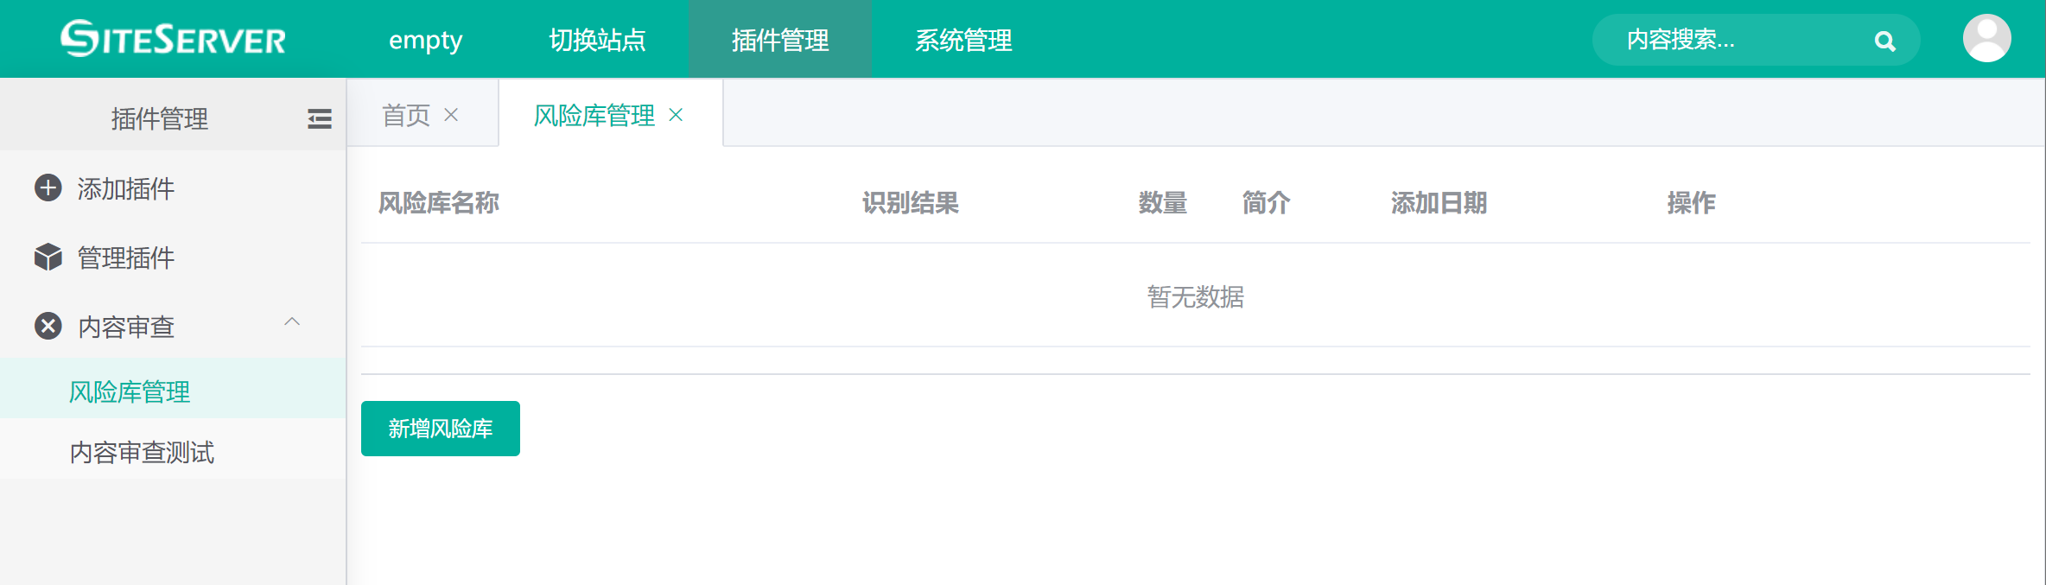Open 管理插件 in the sidebar
Screen dimensions: 2046x585
pos(126,258)
